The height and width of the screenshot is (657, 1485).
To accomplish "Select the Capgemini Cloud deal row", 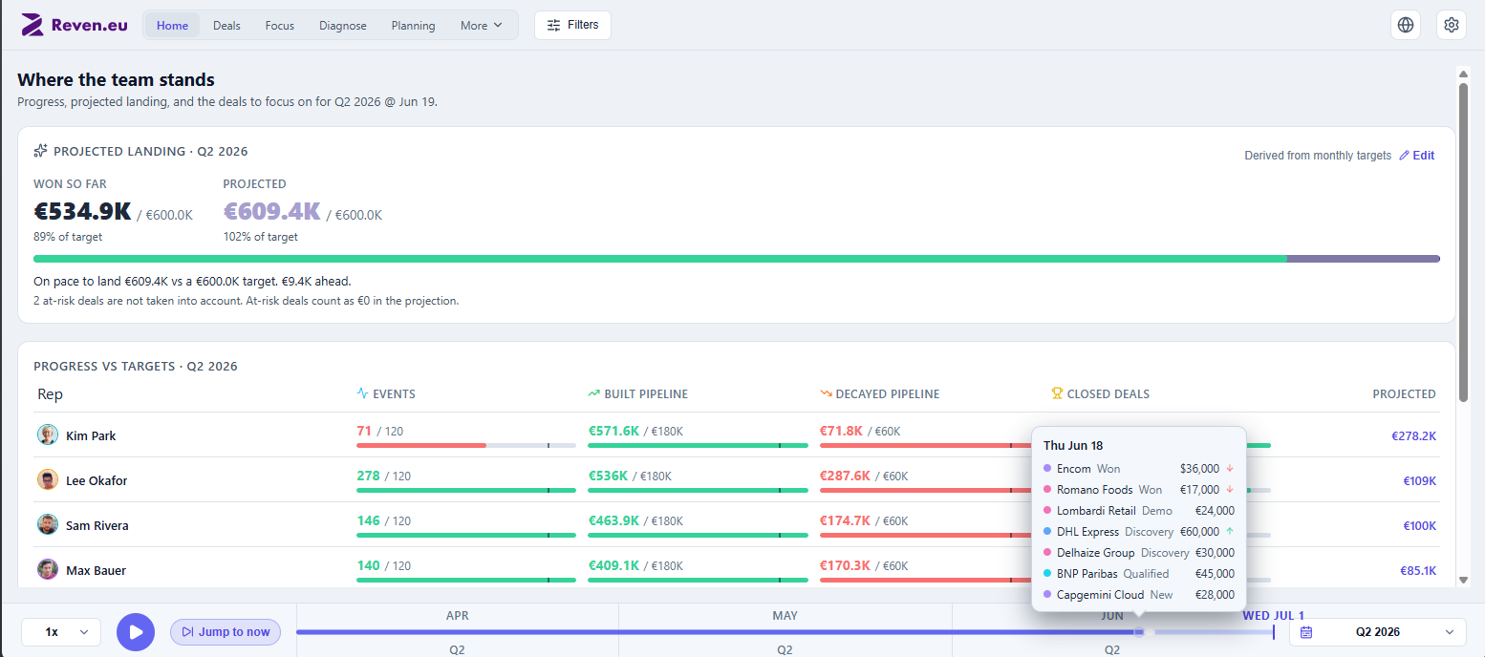I will (1139, 595).
